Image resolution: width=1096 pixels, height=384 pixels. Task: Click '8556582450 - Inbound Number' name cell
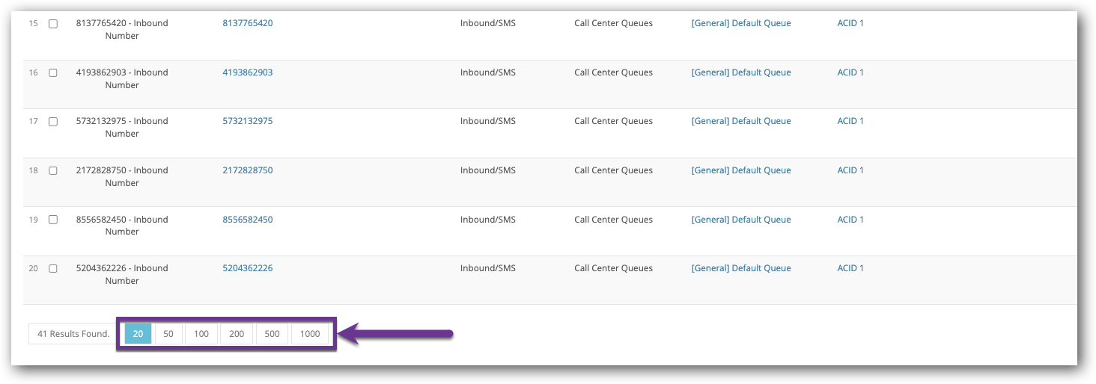[x=122, y=226]
